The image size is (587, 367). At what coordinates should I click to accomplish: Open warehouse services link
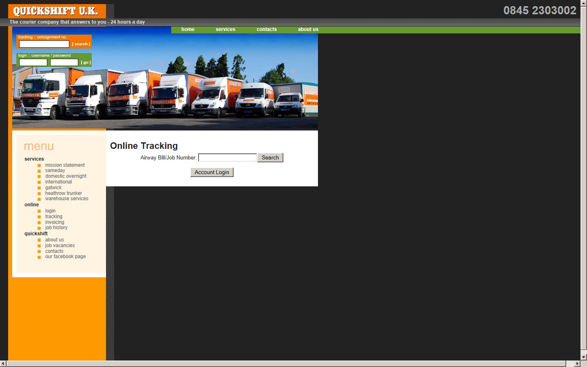coord(67,199)
